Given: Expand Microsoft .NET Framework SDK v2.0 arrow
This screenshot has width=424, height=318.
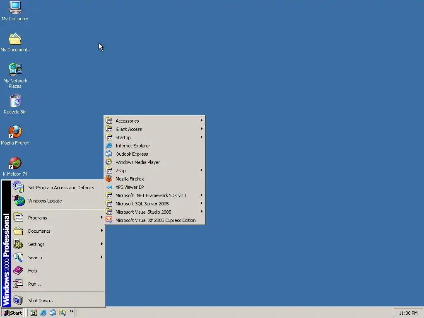Looking at the screenshot, I should click(x=202, y=195).
